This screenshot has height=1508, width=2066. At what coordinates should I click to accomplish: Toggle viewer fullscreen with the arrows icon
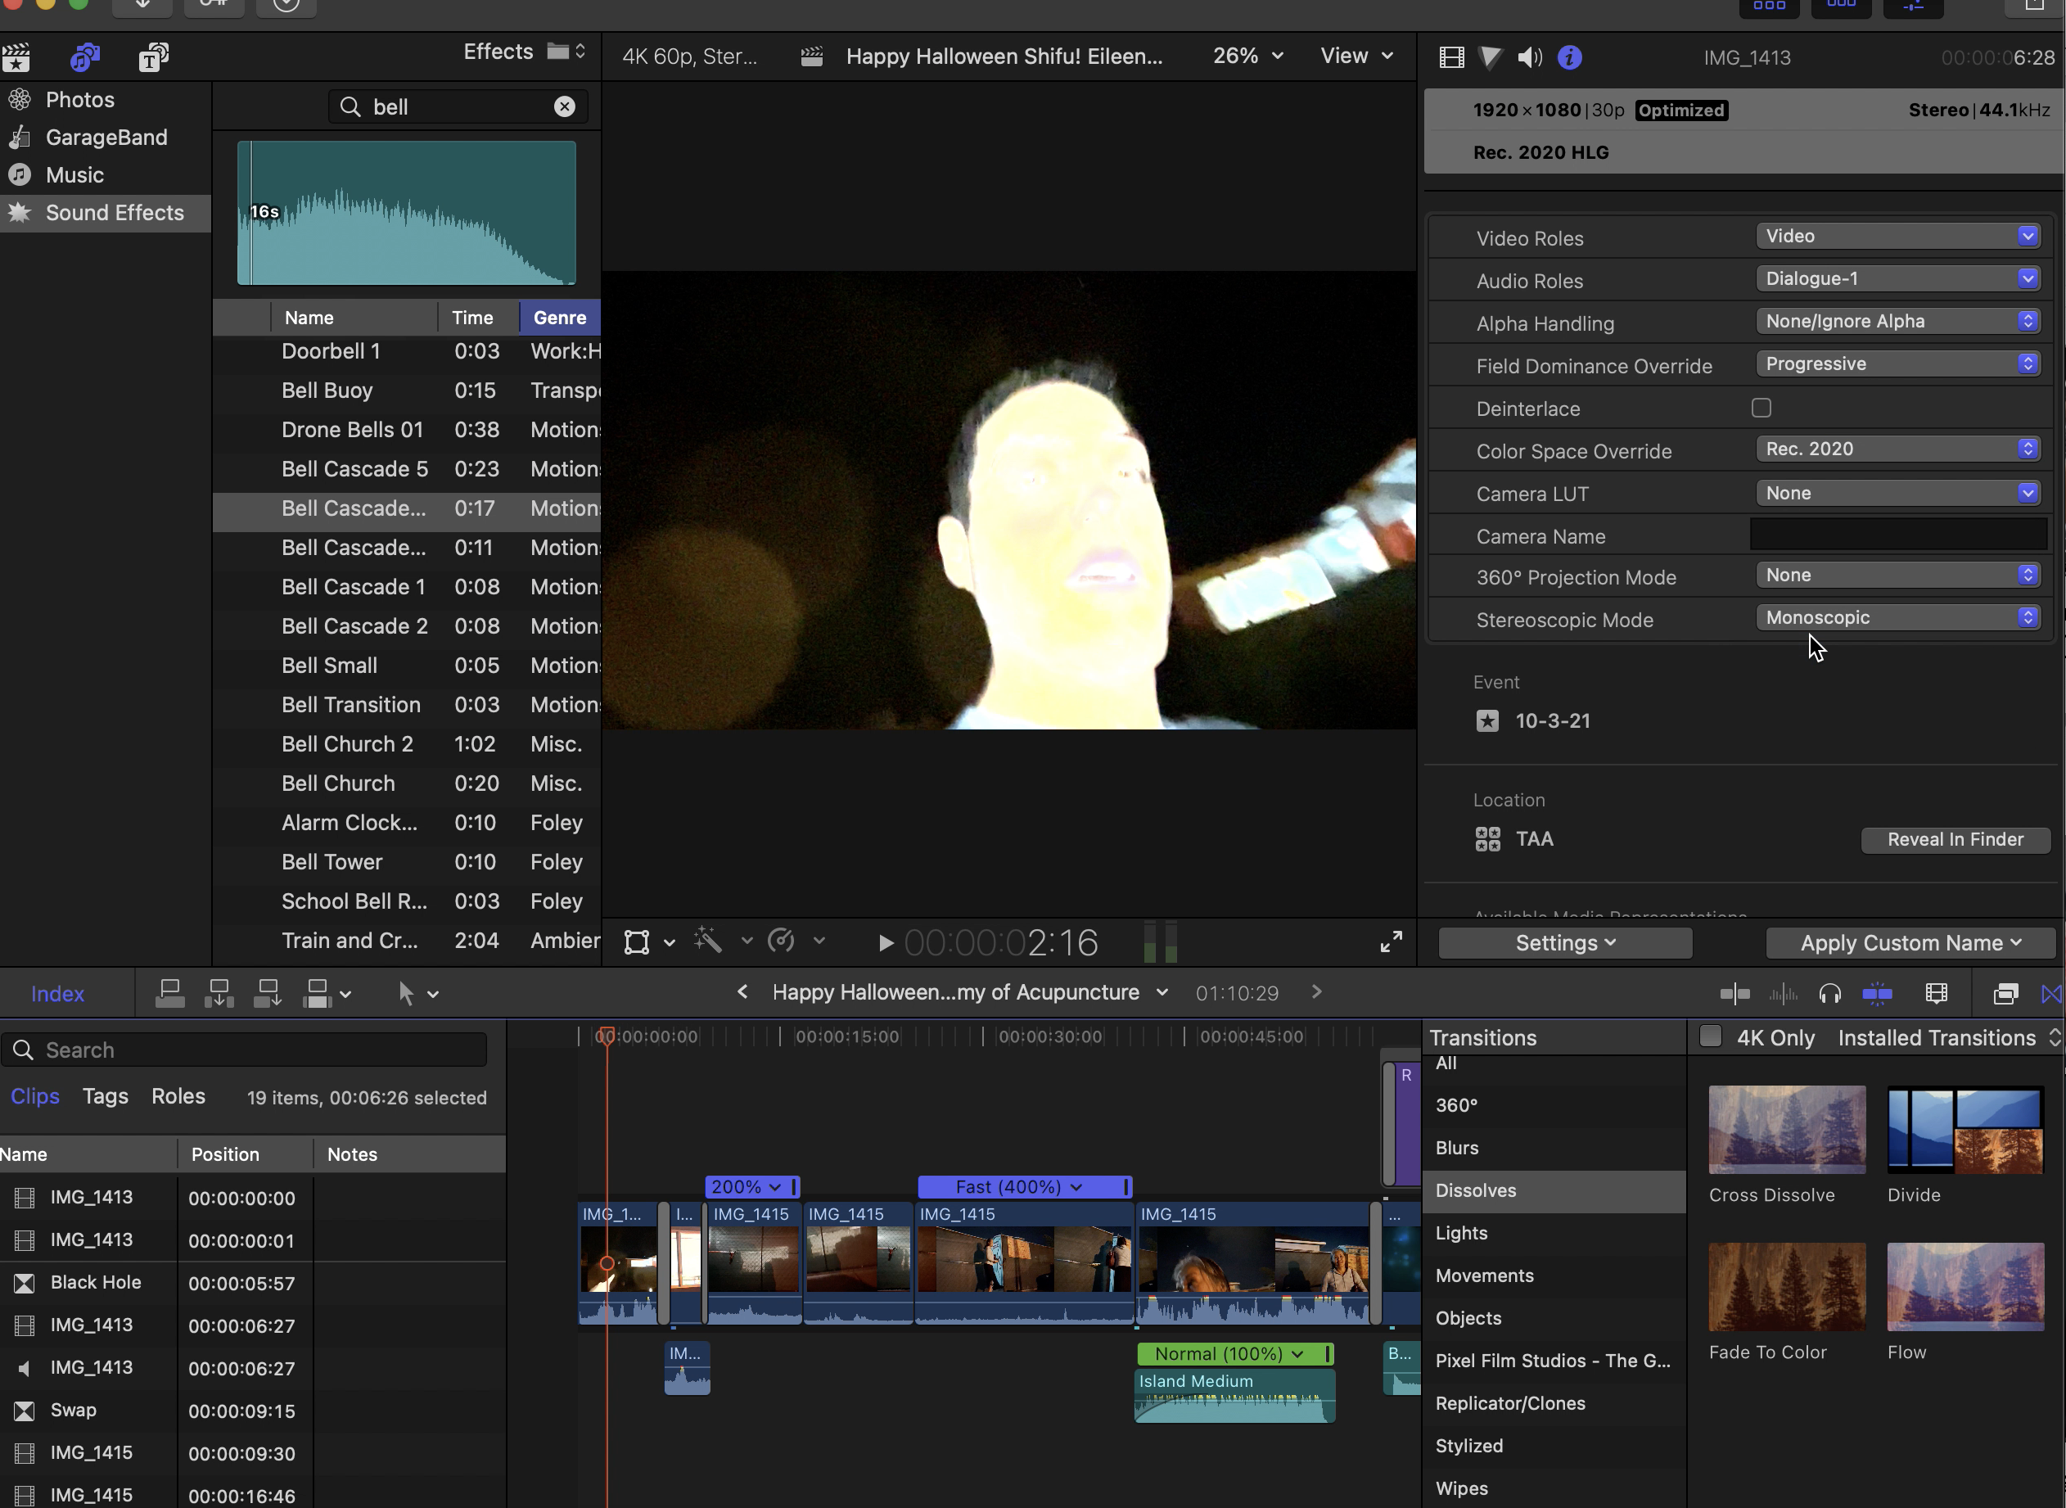coord(1391,942)
